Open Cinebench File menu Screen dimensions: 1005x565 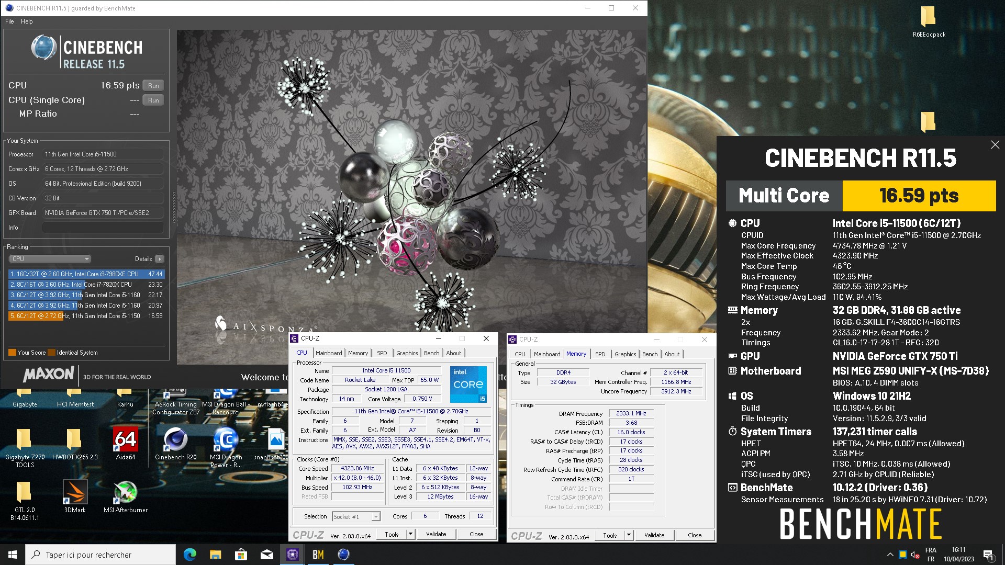point(9,21)
